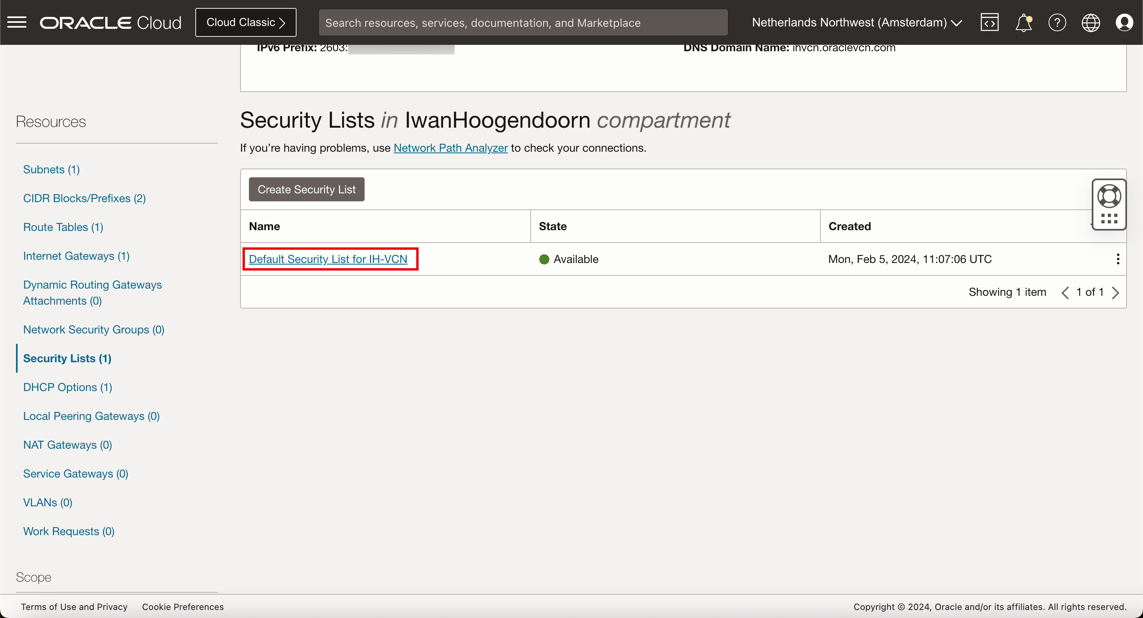Viewport: 1143px width, 618px height.
Task: Open the user profile avatar menu
Action: point(1124,22)
